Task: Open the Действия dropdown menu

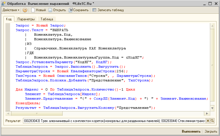Action: [11, 10]
